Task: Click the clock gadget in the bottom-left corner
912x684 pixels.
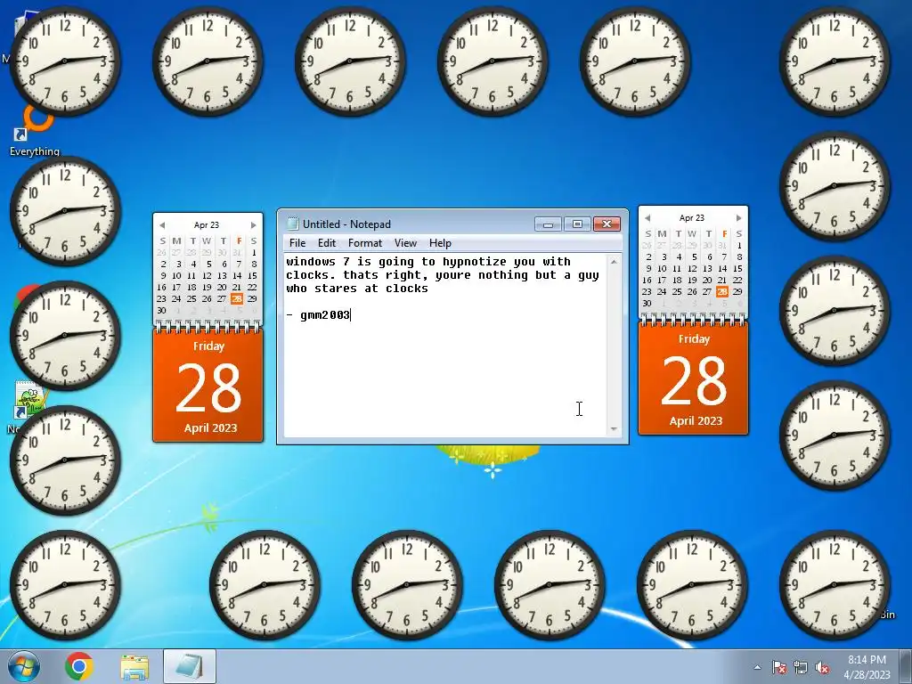Action: (x=65, y=584)
